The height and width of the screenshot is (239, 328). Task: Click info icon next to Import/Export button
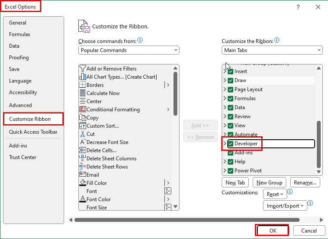[x=310, y=203]
